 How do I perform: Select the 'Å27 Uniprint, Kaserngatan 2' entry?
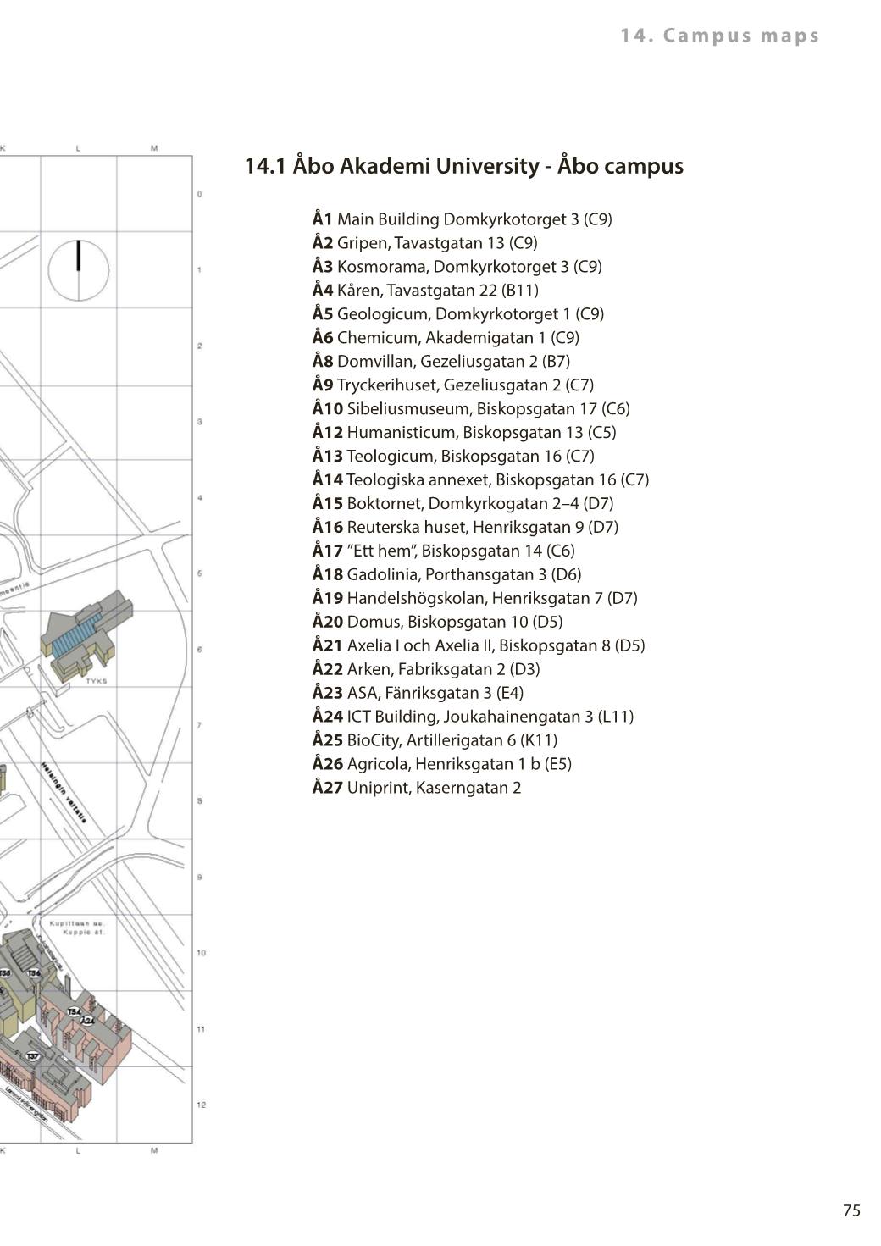417,789
